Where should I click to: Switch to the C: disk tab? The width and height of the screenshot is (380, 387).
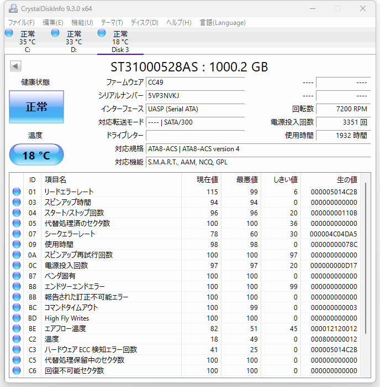click(x=28, y=41)
